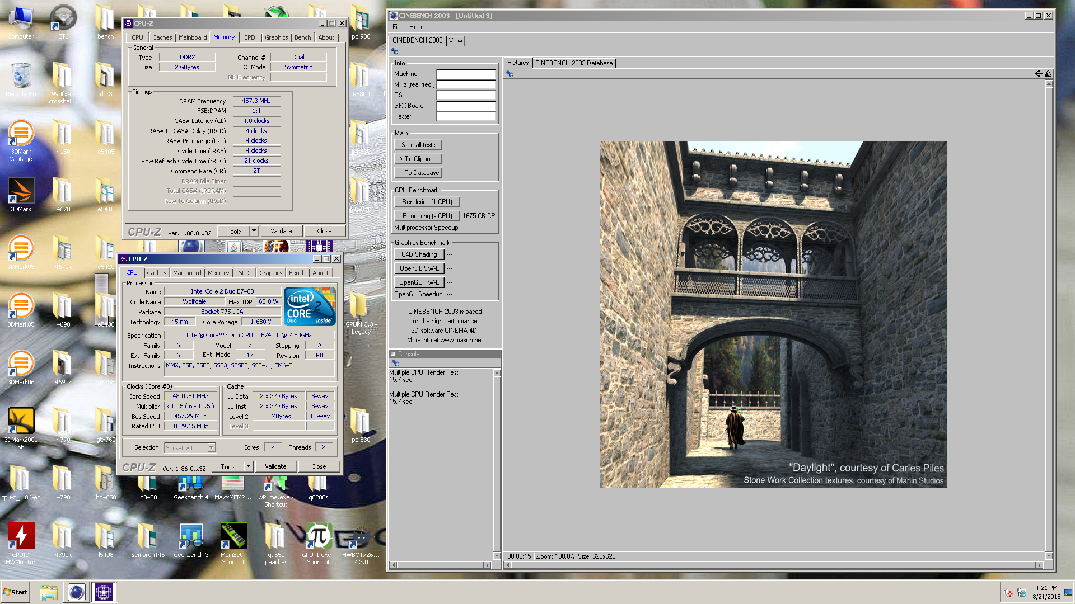Open HWBOTx265 2.2.0 shortcut
Image resolution: width=1075 pixels, height=604 pixels.
(361, 544)
